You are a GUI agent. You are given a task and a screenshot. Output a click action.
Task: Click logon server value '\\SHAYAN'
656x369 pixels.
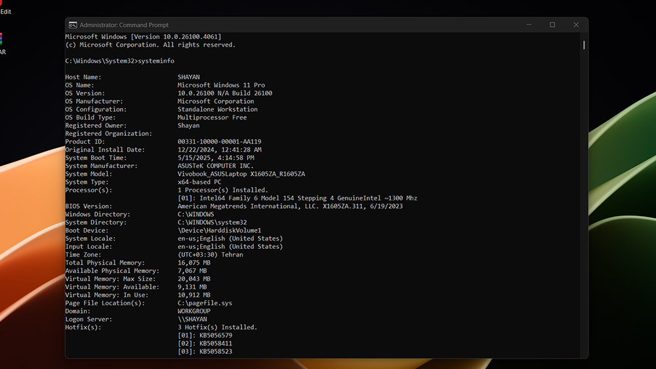(x=192, y=319)
